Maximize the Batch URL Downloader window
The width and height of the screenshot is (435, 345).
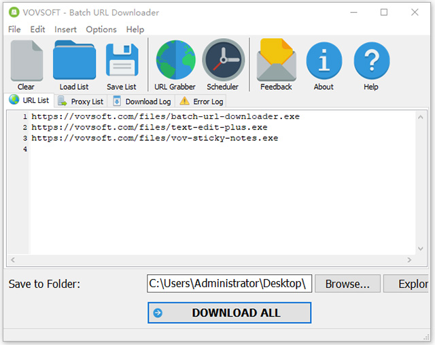[x=384, y=12]
